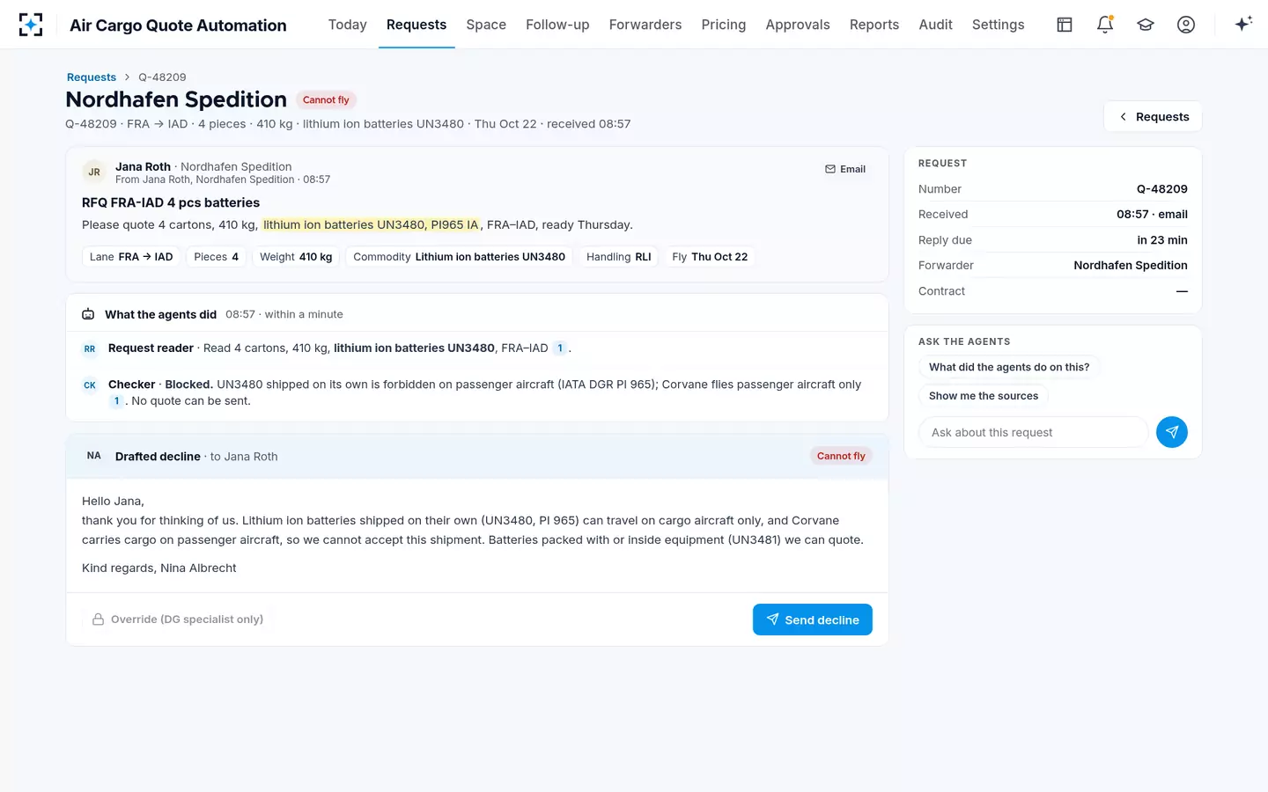
Task: Click the highlighted 'lithium ion batteries UN3480, PI965 IA' text
Action: coord(371,225)
